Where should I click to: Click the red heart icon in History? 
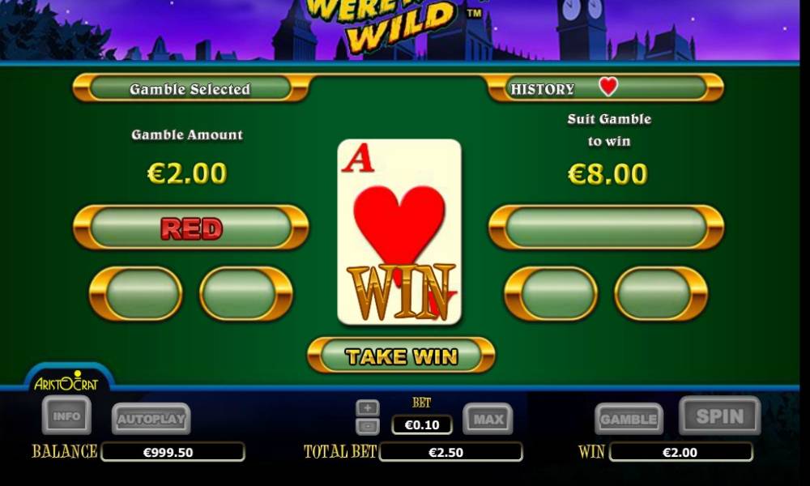click(x=608, y=86)
